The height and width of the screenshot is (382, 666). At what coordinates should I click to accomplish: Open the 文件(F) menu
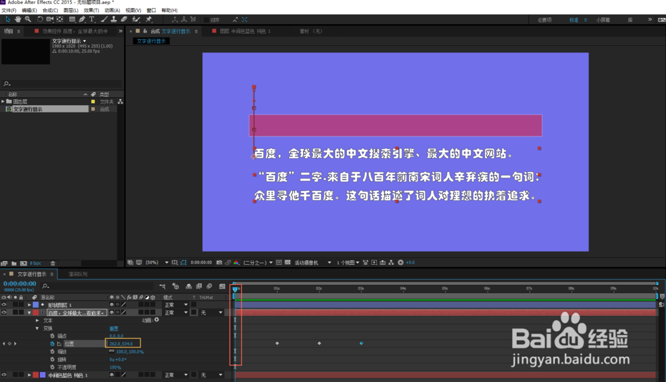(x=9, y=10)
